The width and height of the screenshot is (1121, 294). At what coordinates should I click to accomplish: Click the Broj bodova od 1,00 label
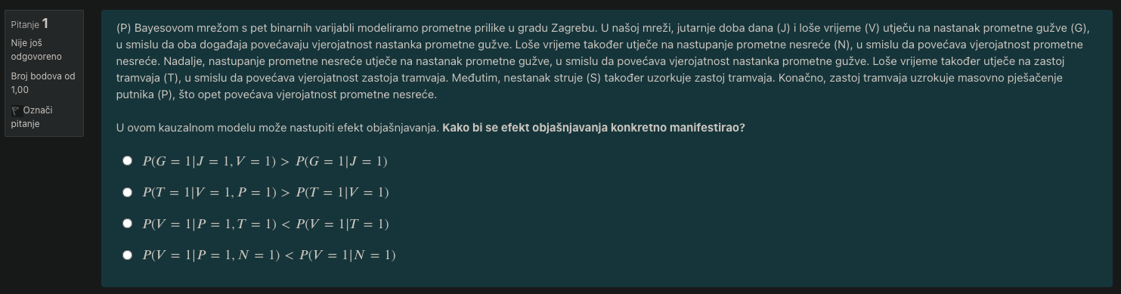point(43,83)
